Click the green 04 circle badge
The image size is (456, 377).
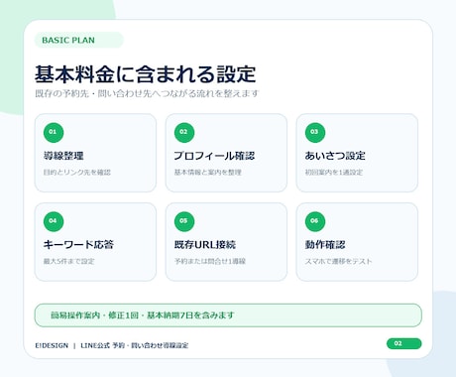click(54, 221)
